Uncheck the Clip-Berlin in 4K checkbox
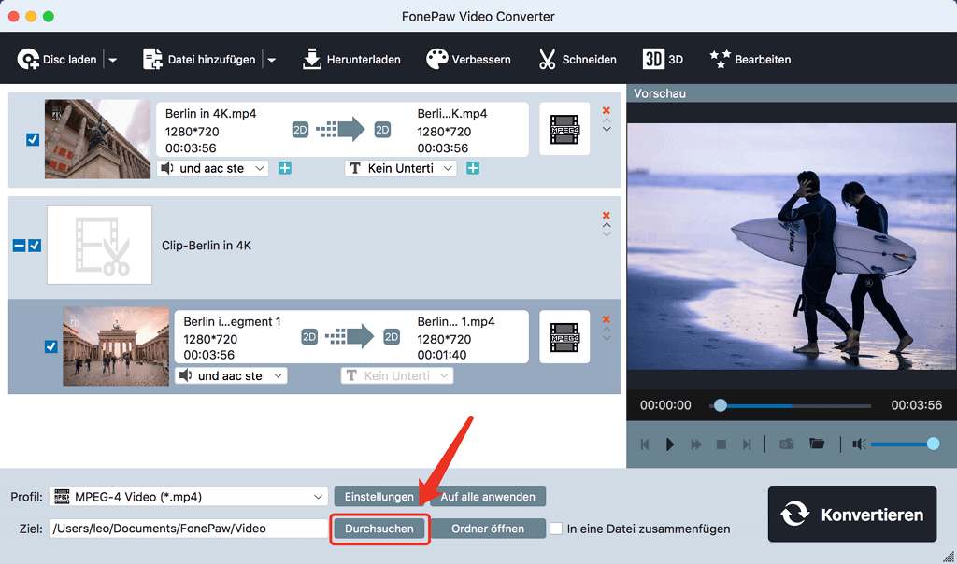The height and width of the screenshot is (564, 957). point(35,245)
